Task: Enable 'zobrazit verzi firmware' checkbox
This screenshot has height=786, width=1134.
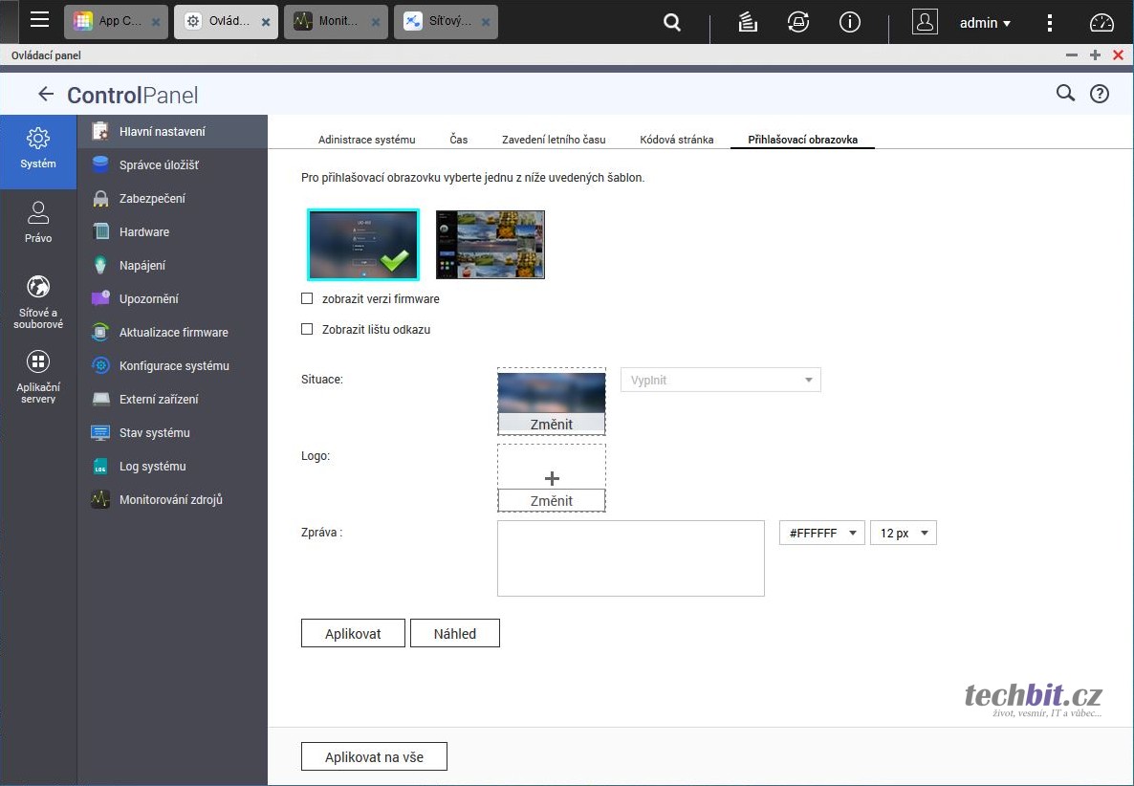Action: 307,298
